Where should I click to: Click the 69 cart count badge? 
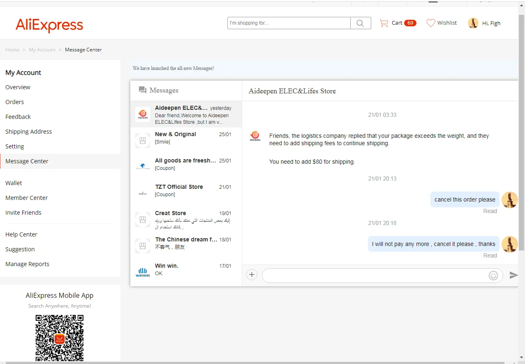(x=410, y=23)
